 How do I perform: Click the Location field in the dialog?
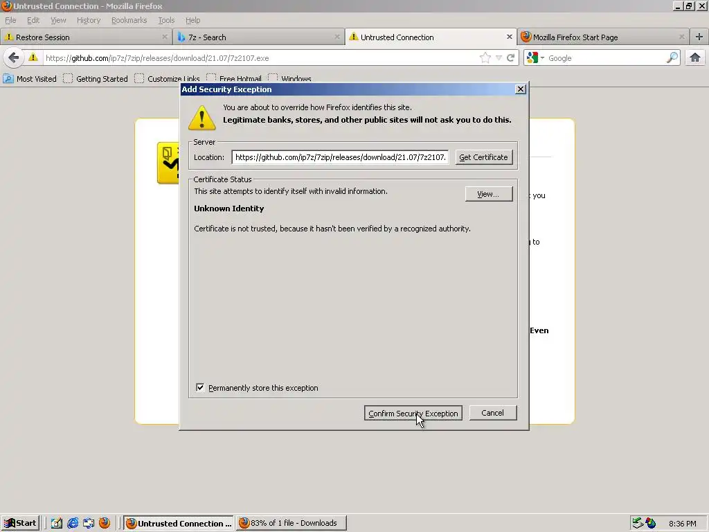[340, 157]
